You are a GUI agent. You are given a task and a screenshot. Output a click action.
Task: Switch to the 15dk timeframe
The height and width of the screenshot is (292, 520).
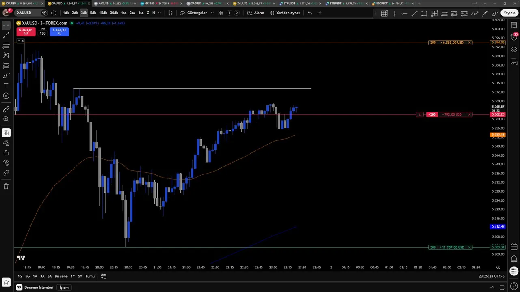click(103, 13)
